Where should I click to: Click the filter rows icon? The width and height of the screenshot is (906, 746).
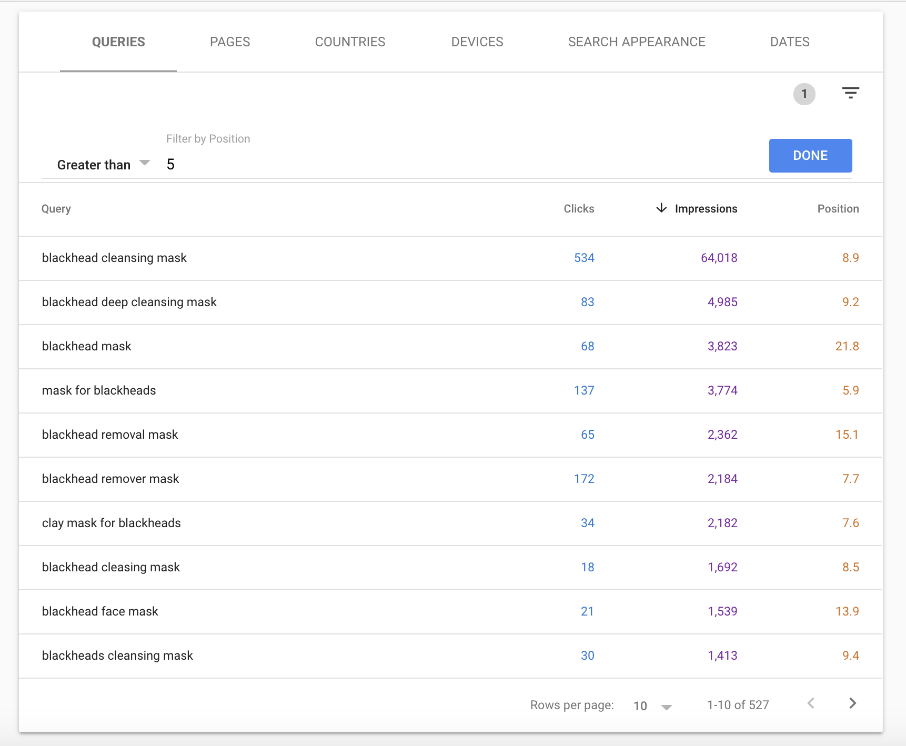click(850, 94)
